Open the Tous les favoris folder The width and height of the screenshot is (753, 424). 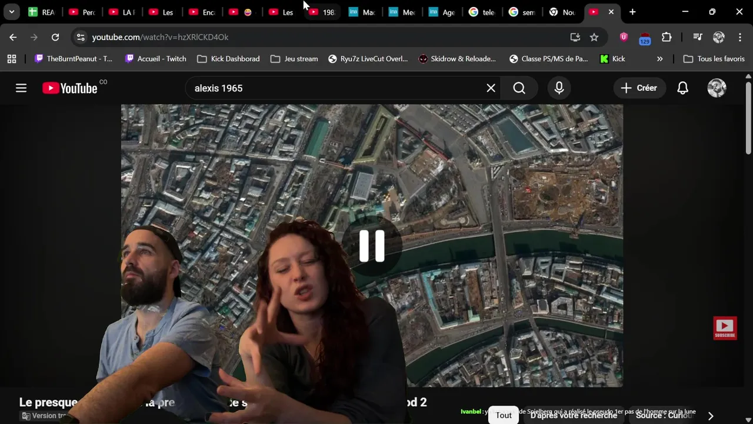click(x=714, y=59)
